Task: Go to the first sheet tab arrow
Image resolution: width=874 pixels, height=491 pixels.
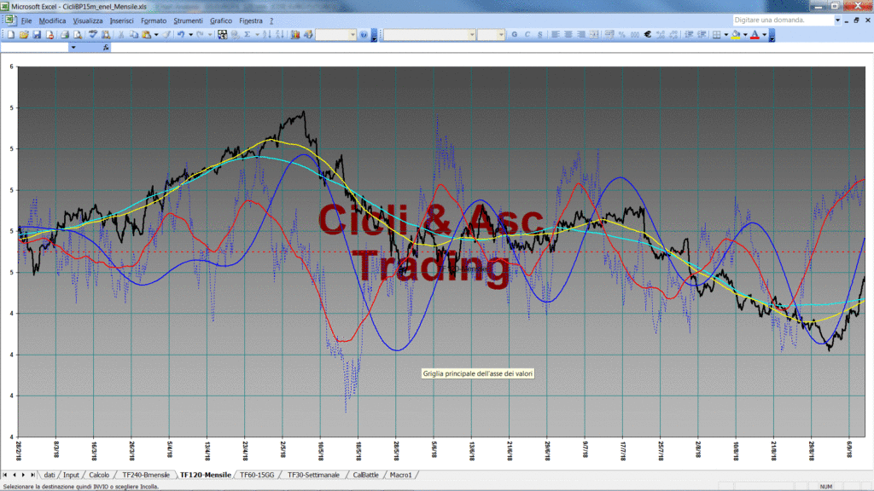Action: 5,475
